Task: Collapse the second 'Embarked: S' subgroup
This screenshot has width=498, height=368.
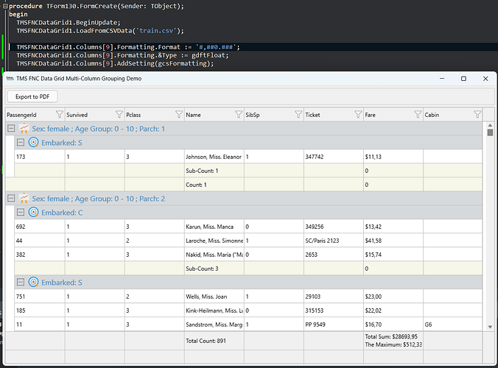Action: pyautogui.click(x=21, y=282)
